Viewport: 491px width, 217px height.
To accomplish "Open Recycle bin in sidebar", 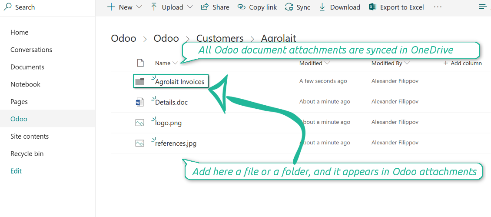I will point(27,154).
